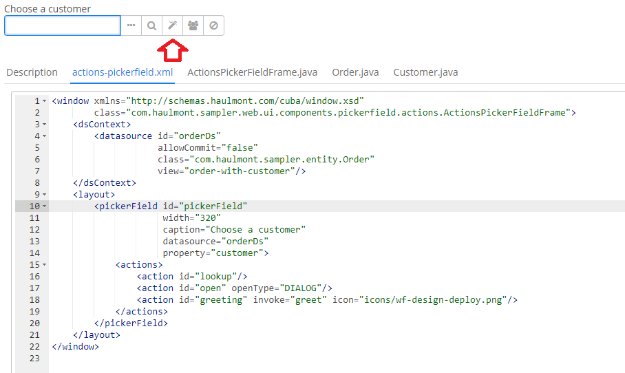The image size is (625, 373).
Task: Click the users group icon
Action: [x=193, y=25]
